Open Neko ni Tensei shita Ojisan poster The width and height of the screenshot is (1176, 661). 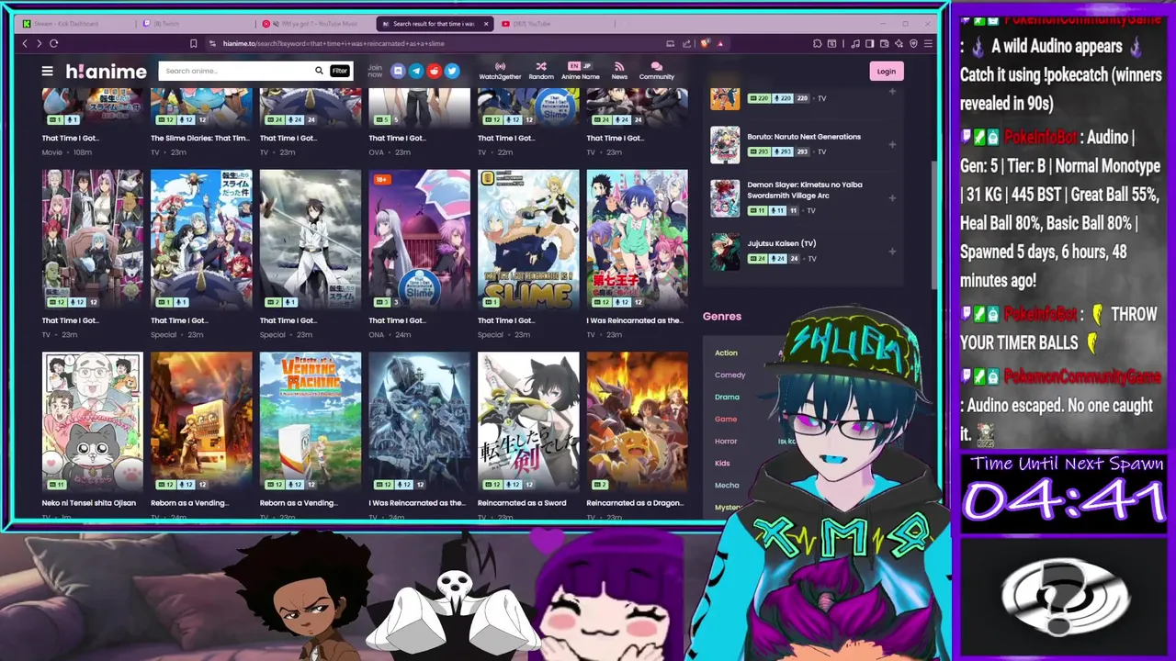[92, 421]
